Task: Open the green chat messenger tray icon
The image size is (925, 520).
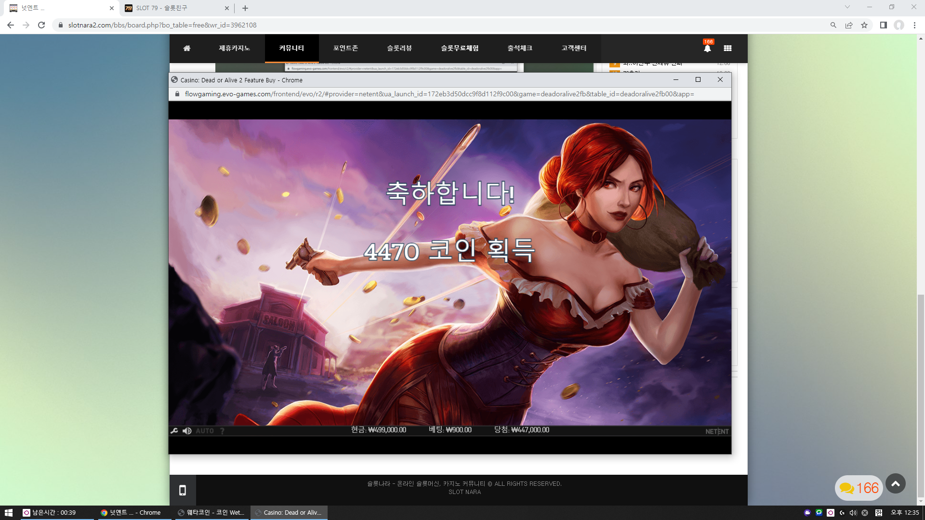Action: (x=819, y=513)
